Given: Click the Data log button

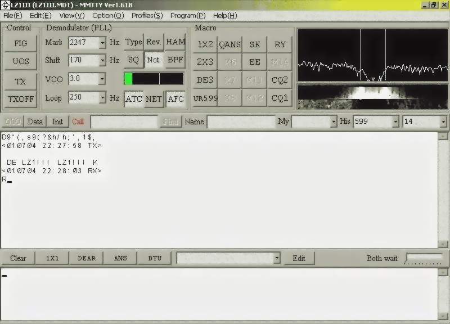Looking at the screenshot, I should pyautogui.click(x=35, y=121).
